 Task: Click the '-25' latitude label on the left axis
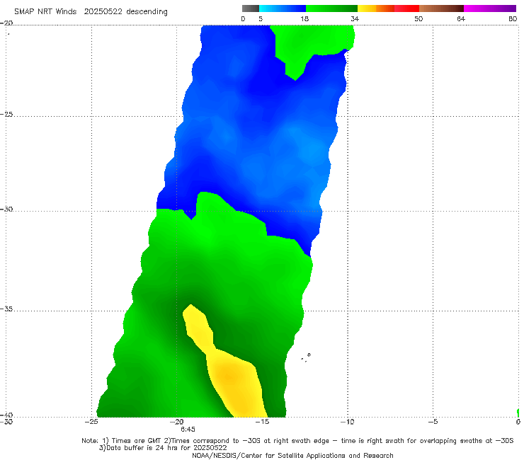coord(6,115)
